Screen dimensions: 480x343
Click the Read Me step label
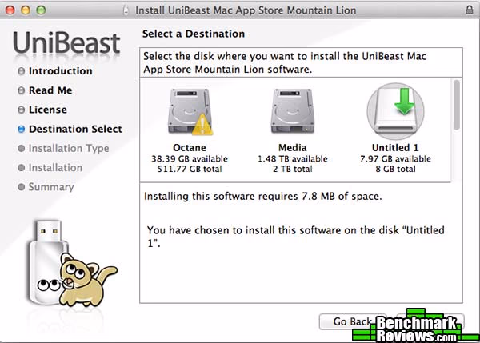pyautogui.click(x=50, y=90)
